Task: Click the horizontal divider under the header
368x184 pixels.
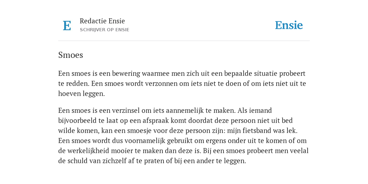Action: (184, 41)
